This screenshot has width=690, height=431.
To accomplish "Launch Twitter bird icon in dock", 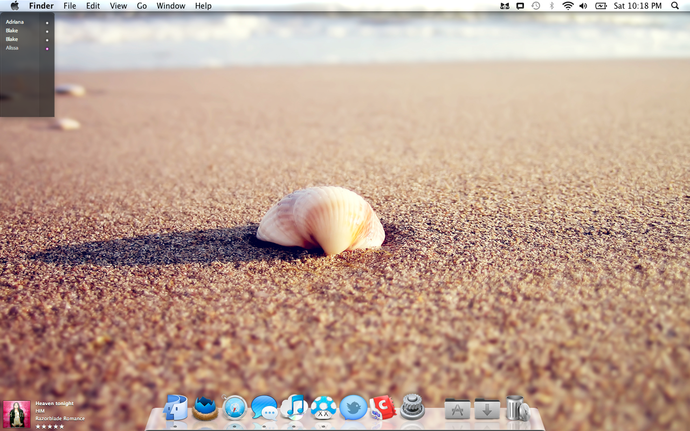I will click(x=353, y=408).
